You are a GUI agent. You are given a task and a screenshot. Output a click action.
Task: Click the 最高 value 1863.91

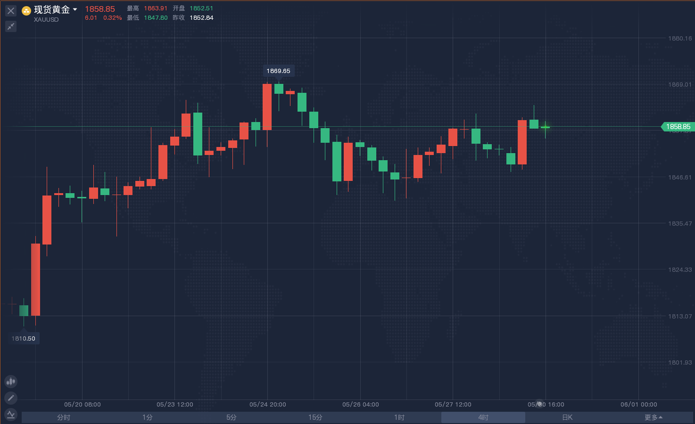click(x=156, y=8)
